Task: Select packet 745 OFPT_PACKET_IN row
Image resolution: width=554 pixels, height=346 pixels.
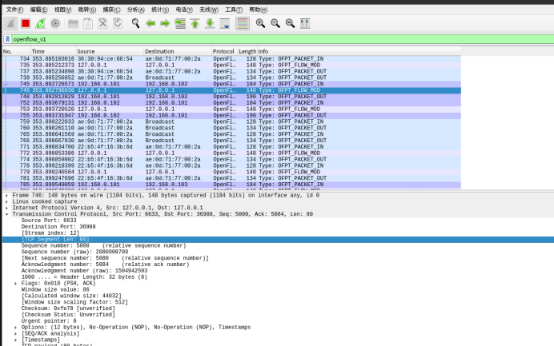Action: (231, 84)
